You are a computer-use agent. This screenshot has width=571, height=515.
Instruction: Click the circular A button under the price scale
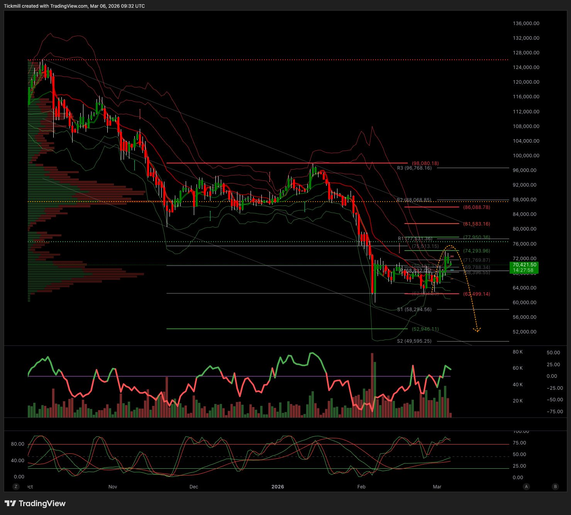click(x=526, y=486)
